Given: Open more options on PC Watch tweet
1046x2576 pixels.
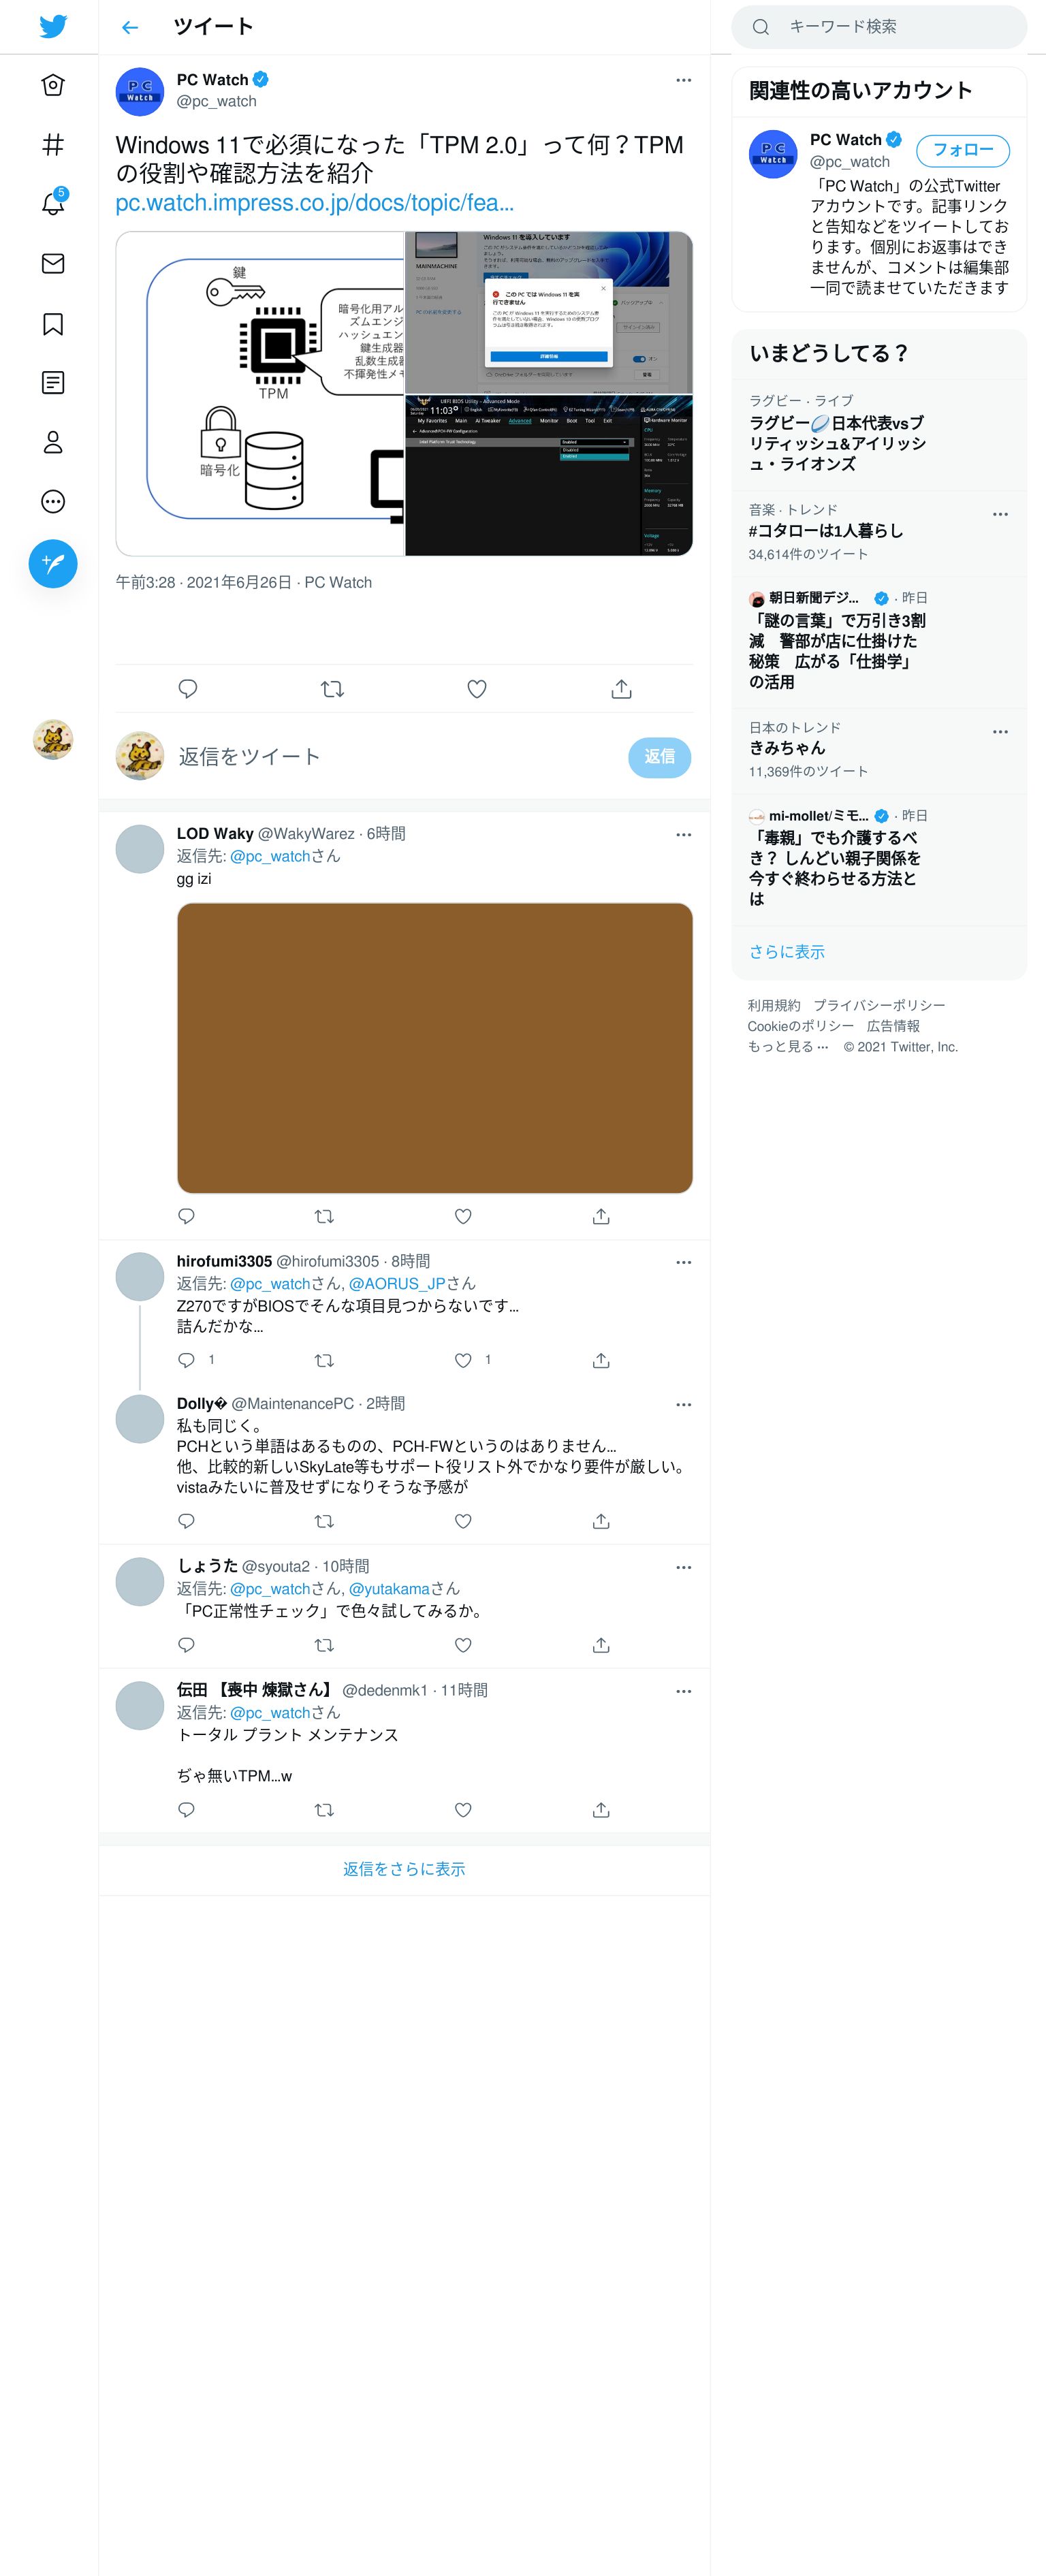Looking at the screenshot, I should (683, 80).
